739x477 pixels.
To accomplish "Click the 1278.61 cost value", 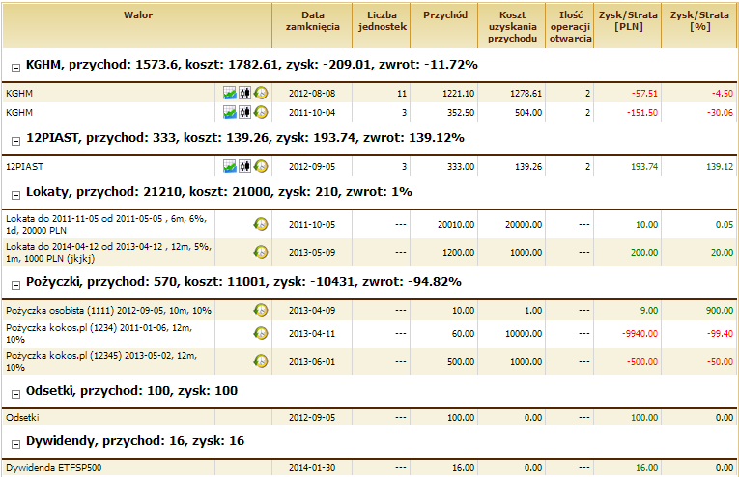I will [x=526, y=94].
